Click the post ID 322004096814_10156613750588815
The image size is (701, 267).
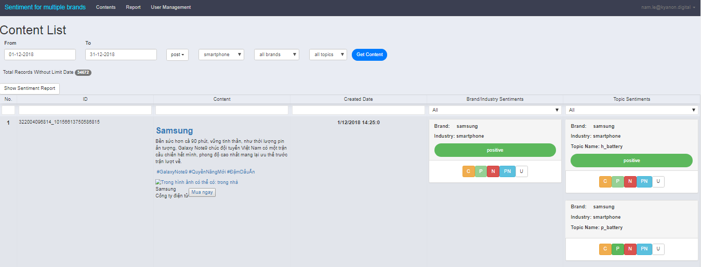tap(59, 122)
